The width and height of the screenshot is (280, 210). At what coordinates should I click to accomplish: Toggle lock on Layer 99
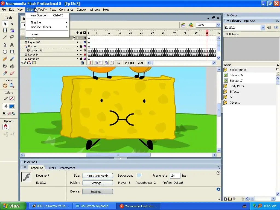pyautogui.click(x=81, y=59)
